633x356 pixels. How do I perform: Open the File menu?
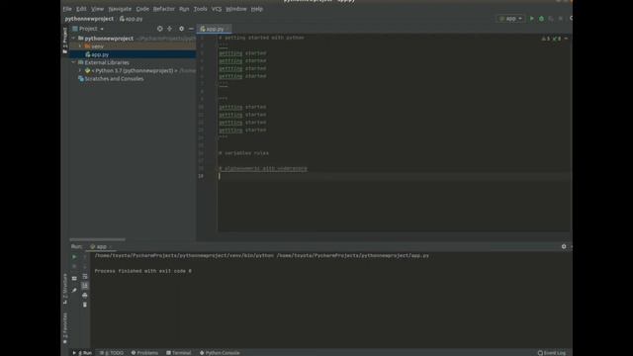(x=67, y=9)
